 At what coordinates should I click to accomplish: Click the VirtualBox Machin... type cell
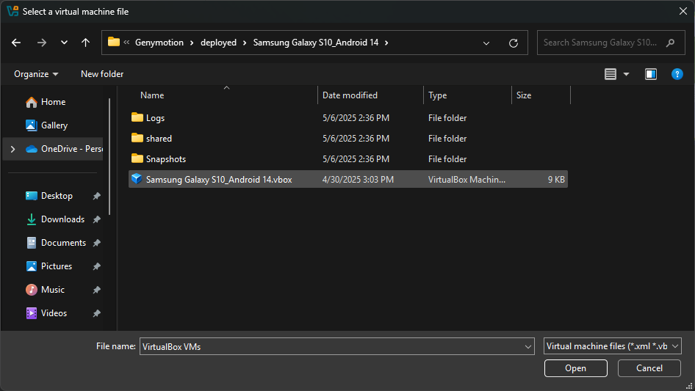pos(467,180)
